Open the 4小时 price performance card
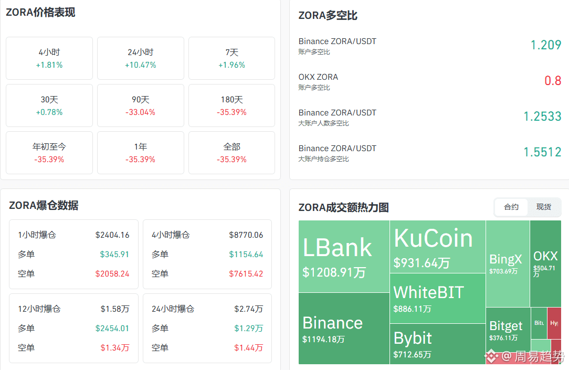The image size is (569, 370). coord(49,58)
